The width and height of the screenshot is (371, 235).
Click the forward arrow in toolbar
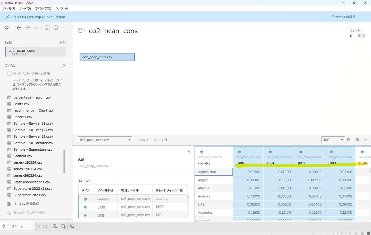tap(28, 28)
